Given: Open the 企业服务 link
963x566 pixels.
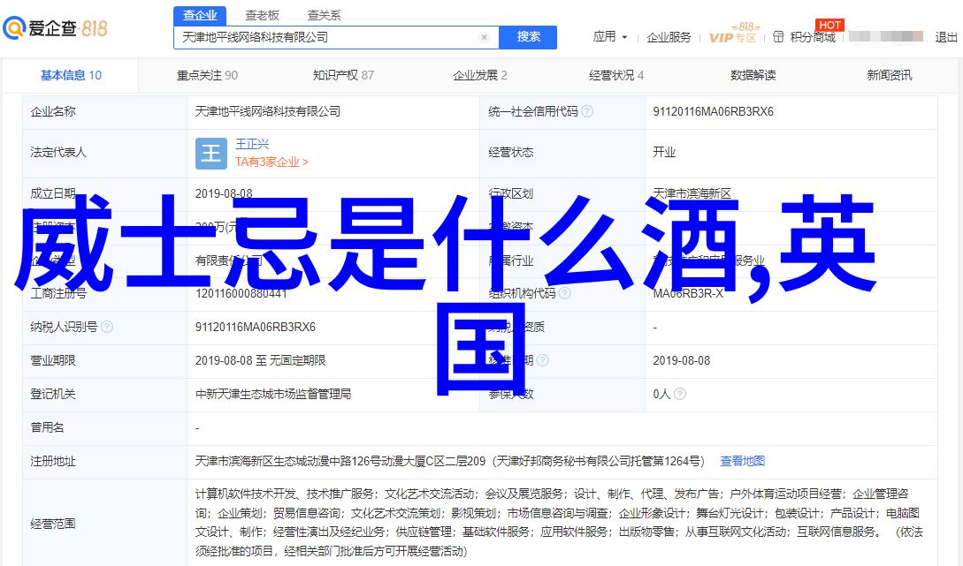Looking at the screenshot, I should click(x=669, y=37).
